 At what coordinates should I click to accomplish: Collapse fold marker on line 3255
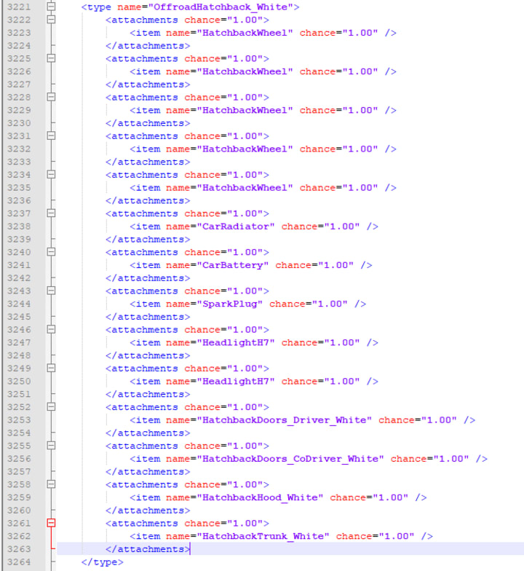click(x=51, y=446)
